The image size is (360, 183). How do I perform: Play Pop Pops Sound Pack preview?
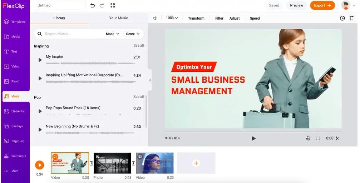click(40, 111)
